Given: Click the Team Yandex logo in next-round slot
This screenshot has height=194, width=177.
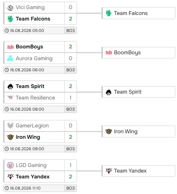Looking at the screenshot, I should (x=109, y=171).
